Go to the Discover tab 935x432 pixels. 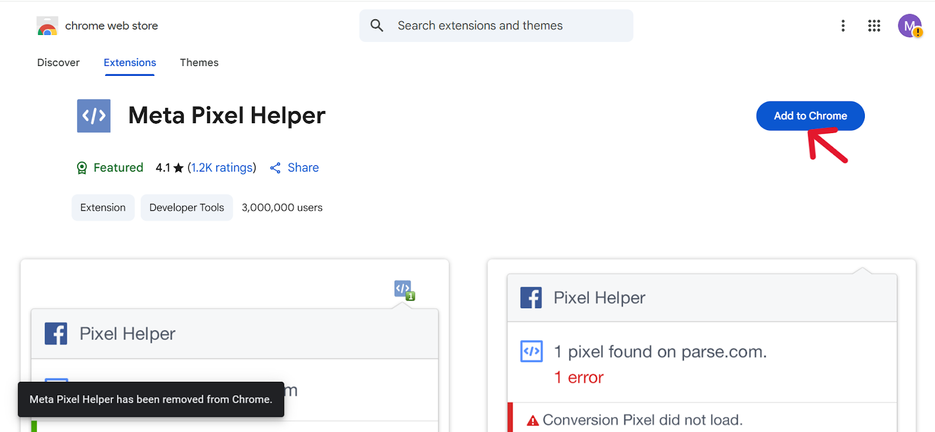click(58, 62)
